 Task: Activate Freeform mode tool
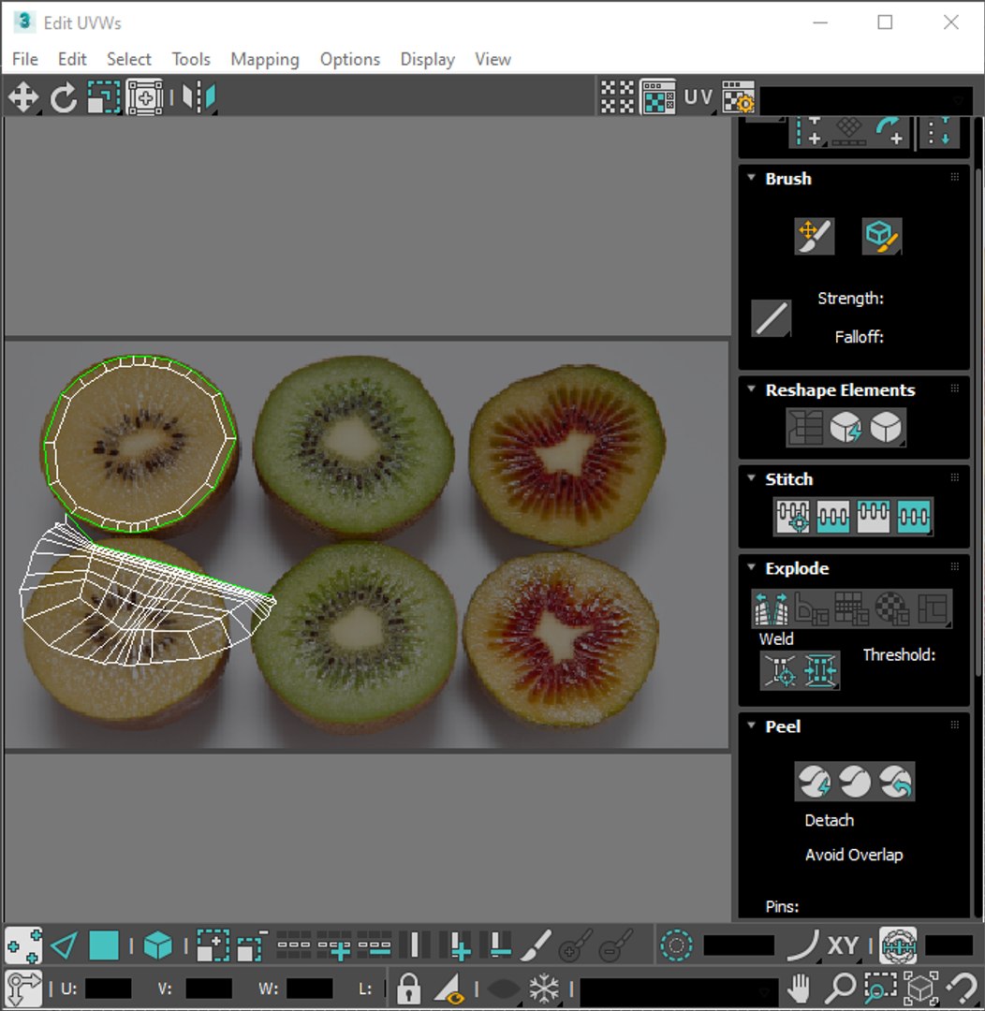coord(144,98)
